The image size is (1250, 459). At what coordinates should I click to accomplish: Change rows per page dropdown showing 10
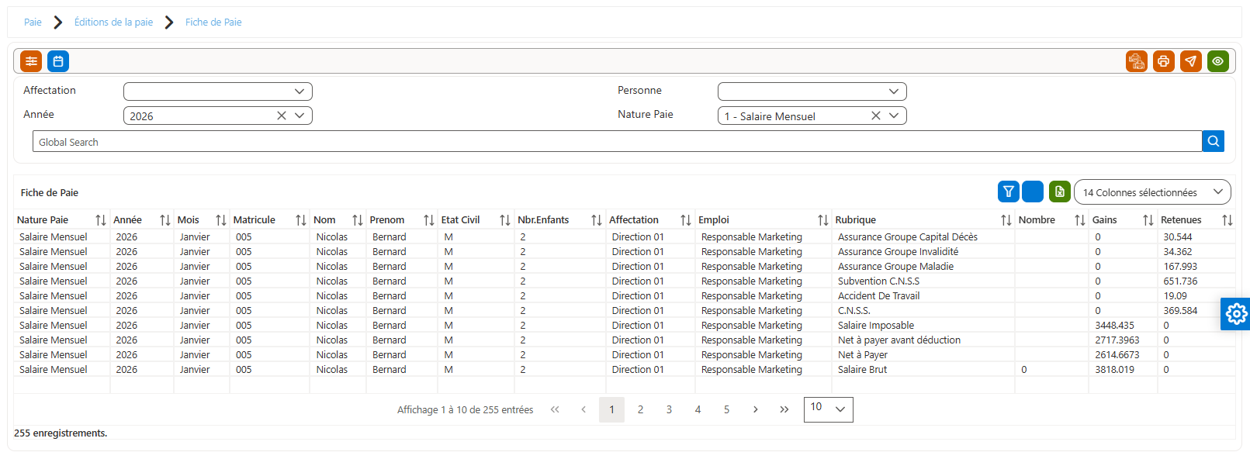829,409
